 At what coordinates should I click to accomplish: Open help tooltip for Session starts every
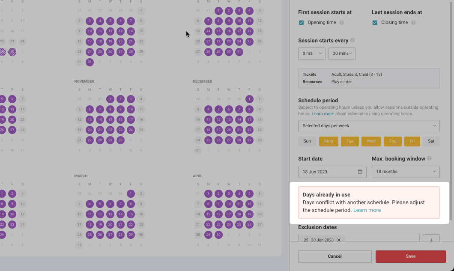[352, 40]
